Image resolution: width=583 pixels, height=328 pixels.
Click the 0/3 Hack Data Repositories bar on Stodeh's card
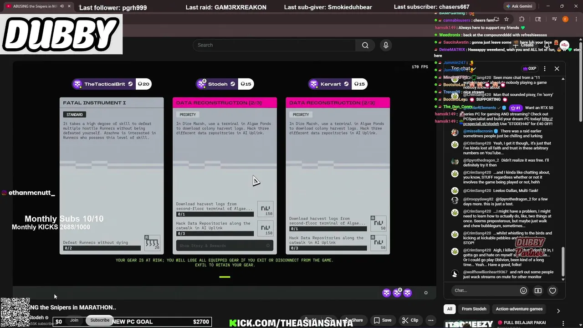[x=215, y=233]
